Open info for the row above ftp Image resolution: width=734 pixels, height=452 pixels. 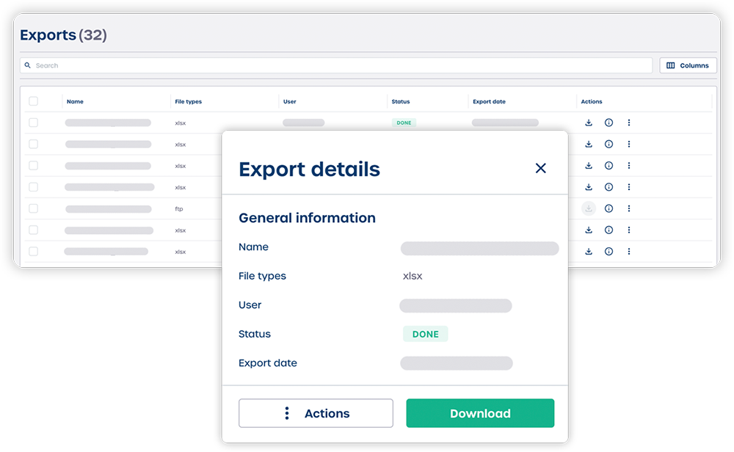coord(608,187)
